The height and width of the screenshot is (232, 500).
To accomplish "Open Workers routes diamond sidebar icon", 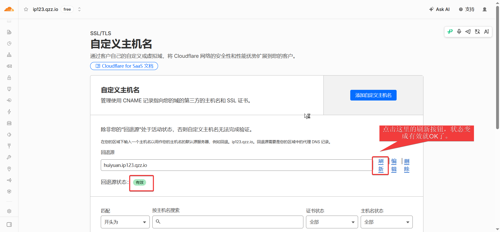I will pyautogui.click(x=9, y=135).
